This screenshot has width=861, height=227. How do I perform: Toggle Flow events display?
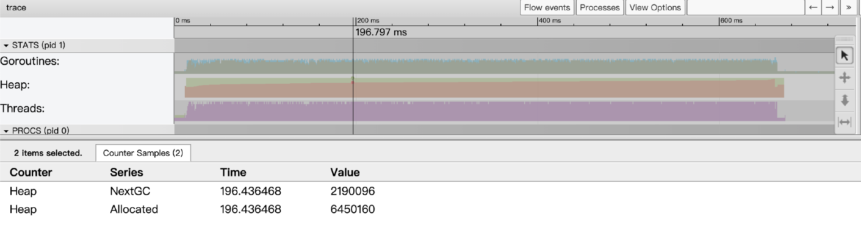tap(547, 8)
